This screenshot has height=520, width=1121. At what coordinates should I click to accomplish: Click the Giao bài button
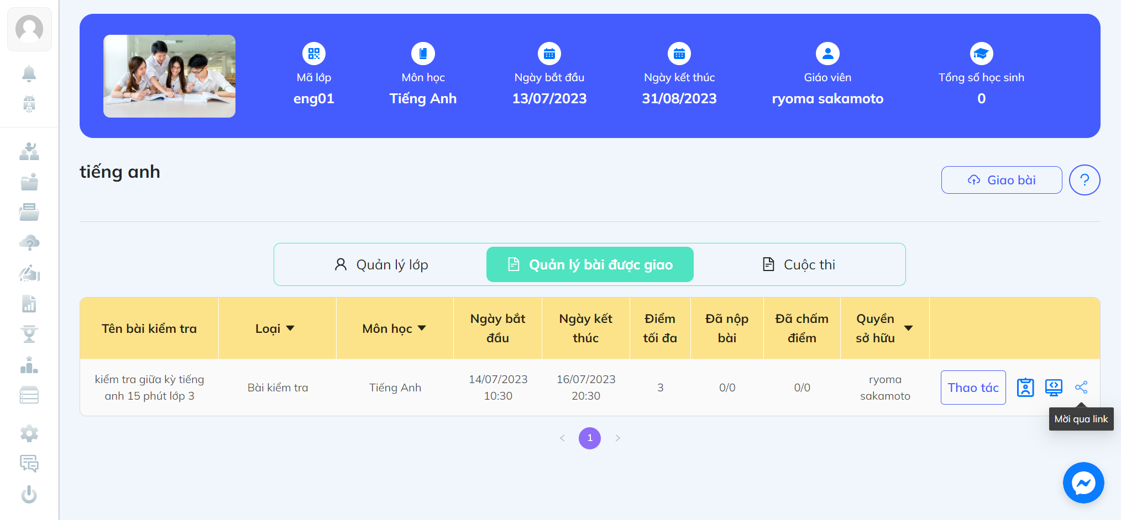click(1002, 180)
